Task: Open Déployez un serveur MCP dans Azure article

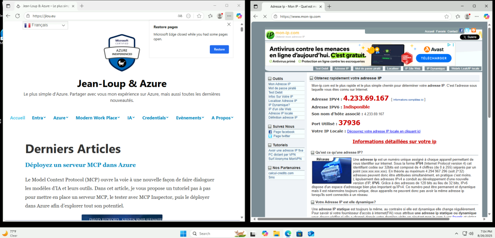Action: [x=81, y=165]
